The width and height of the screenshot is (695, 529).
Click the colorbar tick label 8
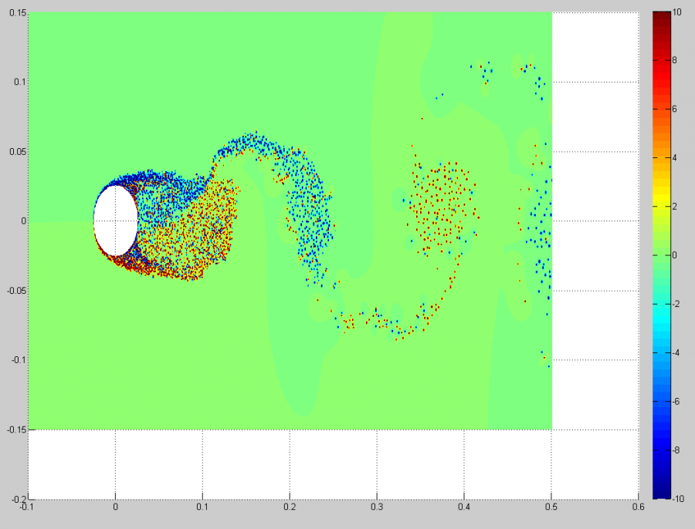click(675, 60)
